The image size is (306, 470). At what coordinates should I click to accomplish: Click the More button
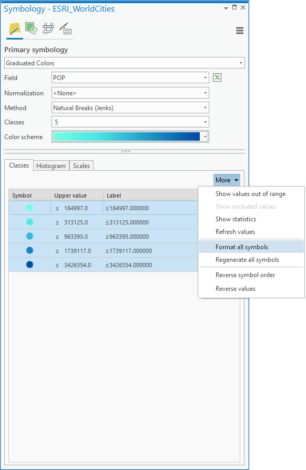click(x=227, y=180)
